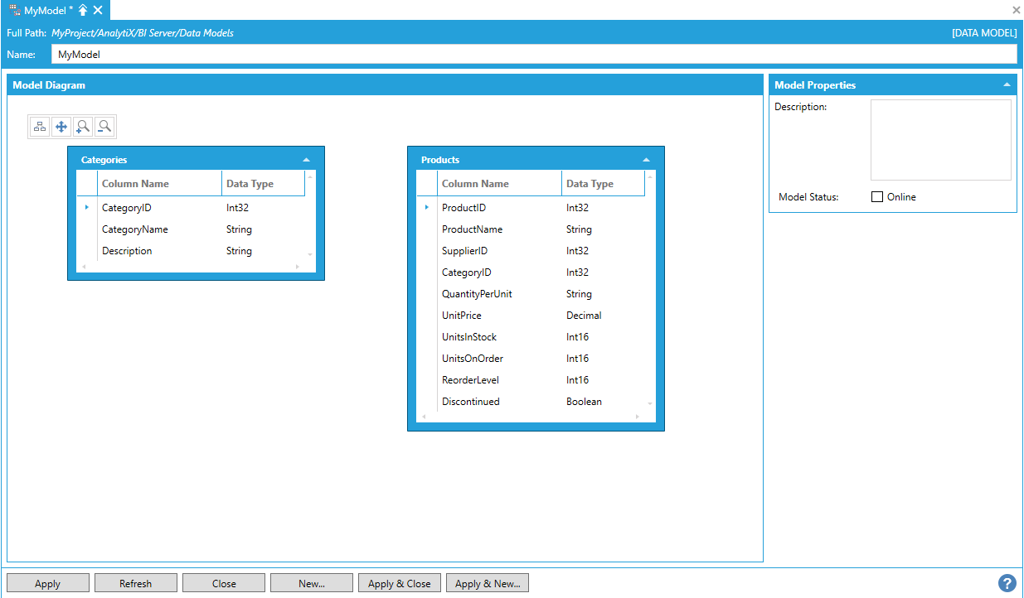
Task: Click the Apply button
Action: coord(47,583)
